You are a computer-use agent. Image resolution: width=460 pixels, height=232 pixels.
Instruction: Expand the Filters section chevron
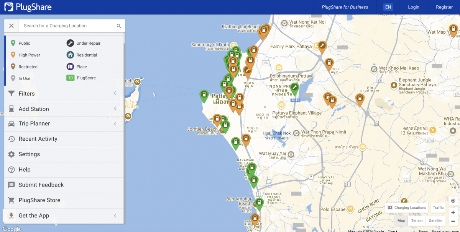(115, 93)
